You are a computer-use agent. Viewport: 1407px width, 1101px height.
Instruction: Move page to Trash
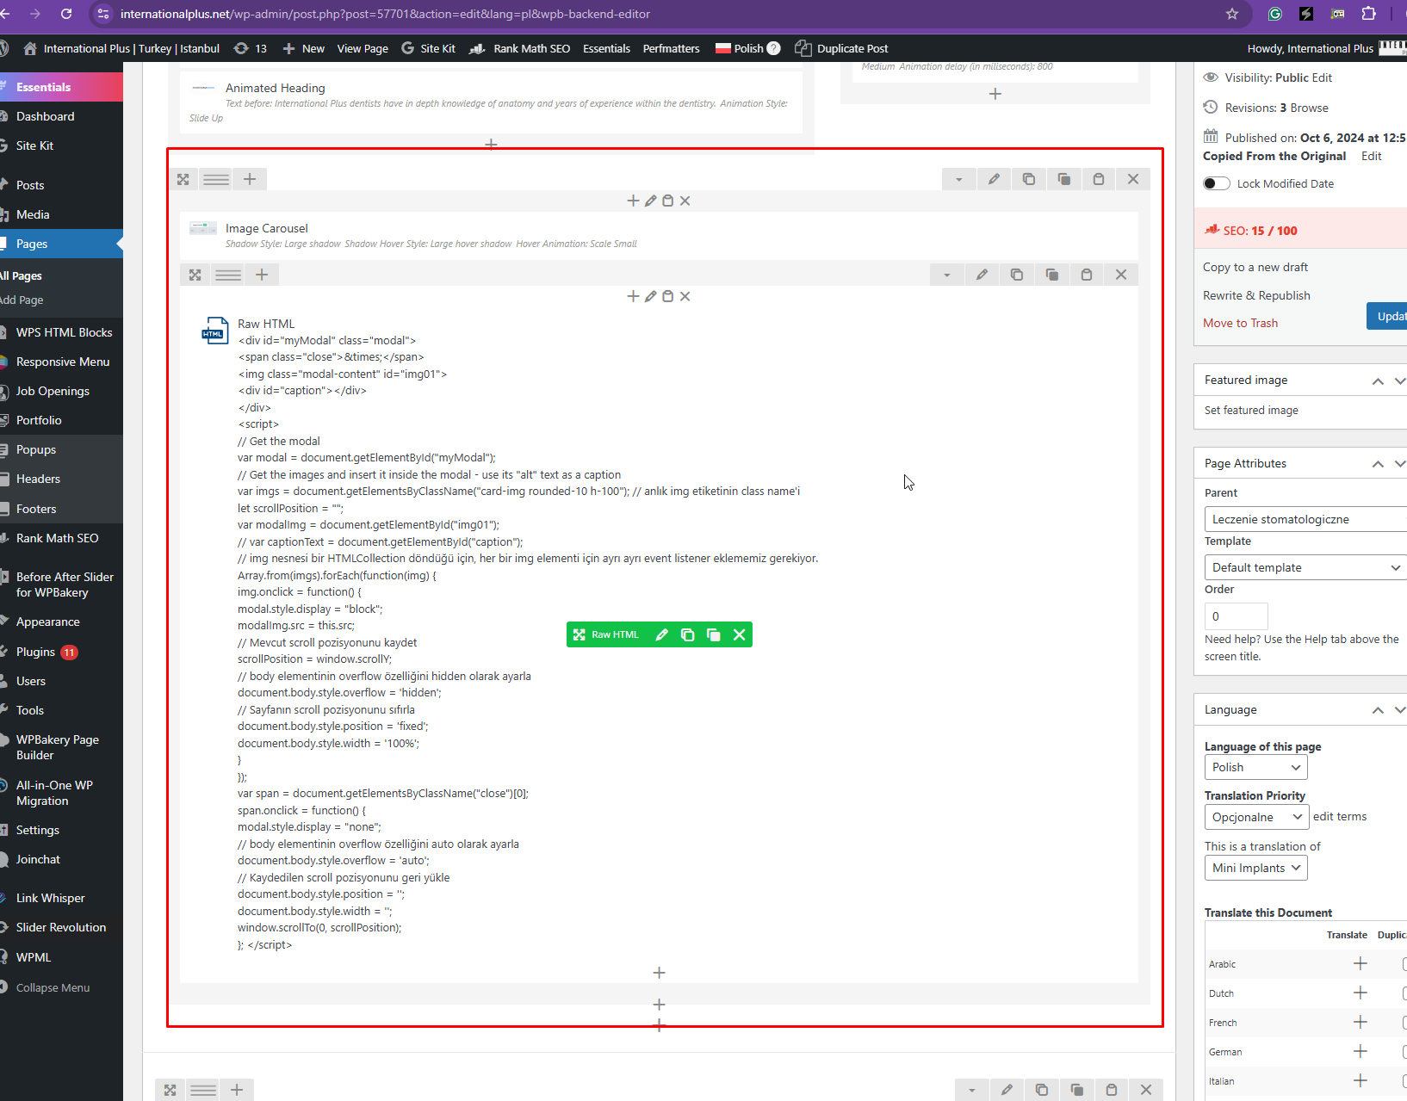[1240, 323]
